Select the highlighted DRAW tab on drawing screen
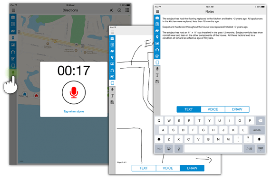This screenshot has height=180, width=271. [x=192, y=168]
